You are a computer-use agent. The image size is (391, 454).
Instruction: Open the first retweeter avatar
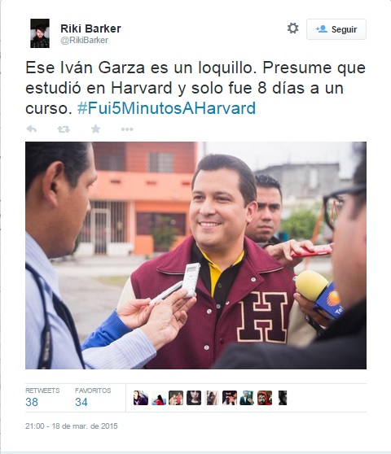pyautogui.click(x=141, y=398)
